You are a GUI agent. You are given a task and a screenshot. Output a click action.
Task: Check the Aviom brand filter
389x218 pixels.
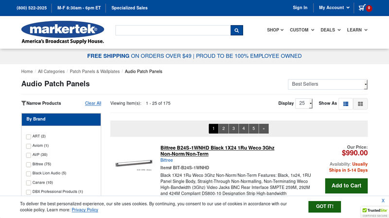[29, 146]
